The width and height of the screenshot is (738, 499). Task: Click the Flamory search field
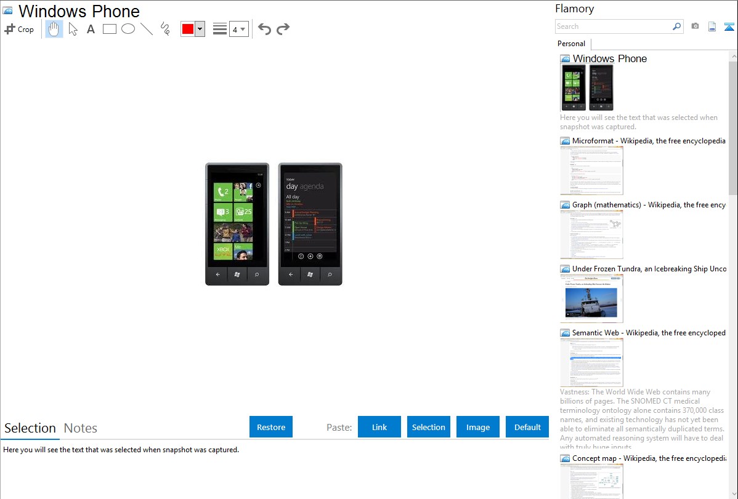614,26
